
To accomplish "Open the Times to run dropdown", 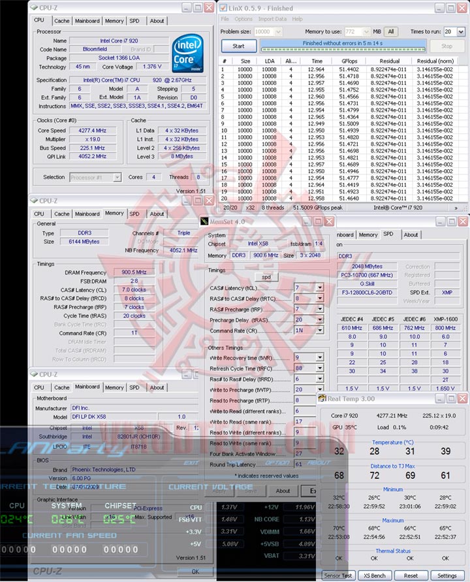I will 461,32.
